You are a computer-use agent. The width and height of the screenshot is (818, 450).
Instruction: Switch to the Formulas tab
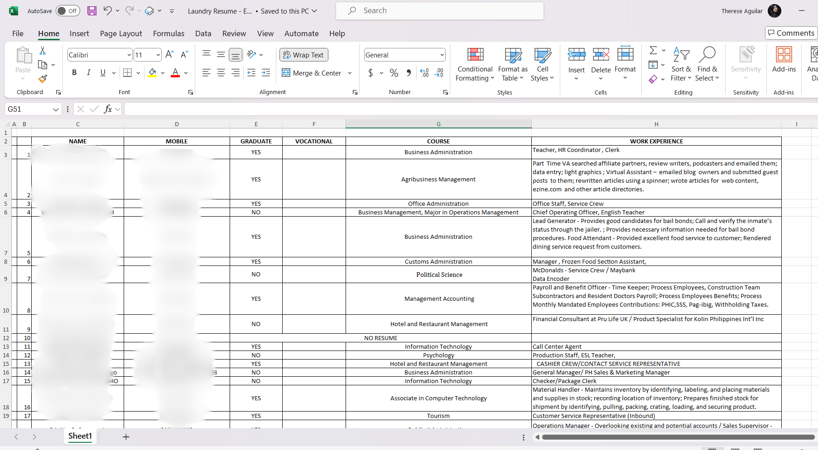pyautogui.click(x=168, y=33)
